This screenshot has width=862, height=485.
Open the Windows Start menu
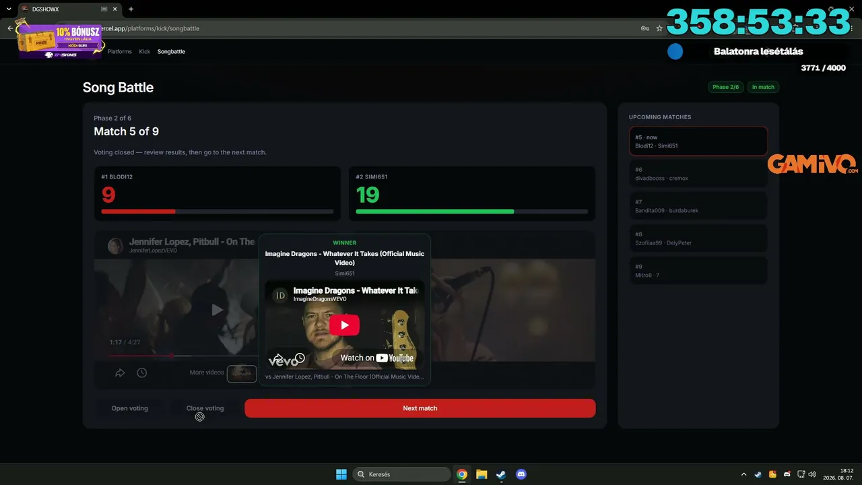(341, 474)
